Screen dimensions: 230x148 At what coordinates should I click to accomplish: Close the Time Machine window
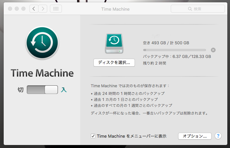pyautogui.click(x=10, y=9)
